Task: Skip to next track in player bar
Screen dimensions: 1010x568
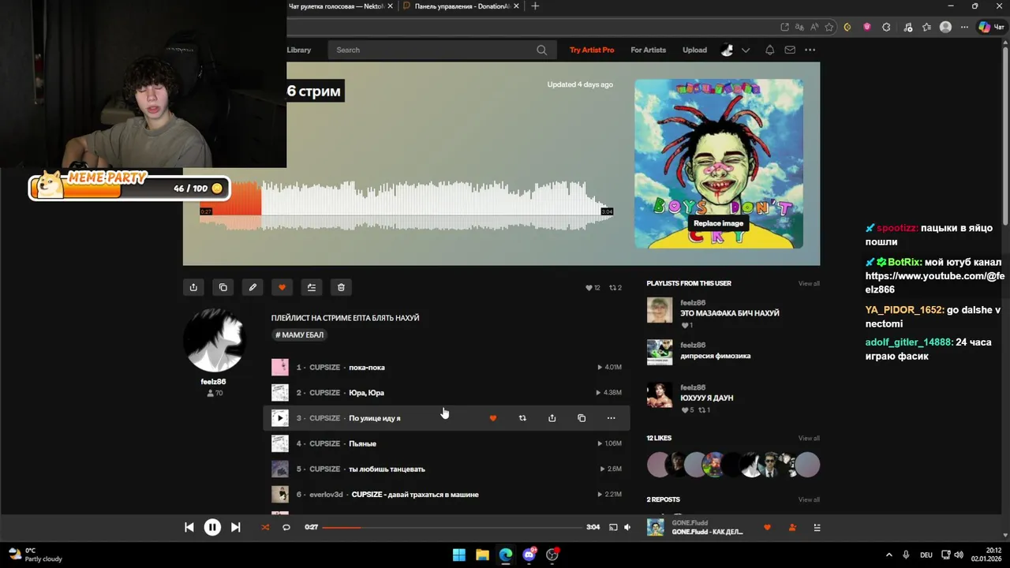Action: (x=235, y=527)
